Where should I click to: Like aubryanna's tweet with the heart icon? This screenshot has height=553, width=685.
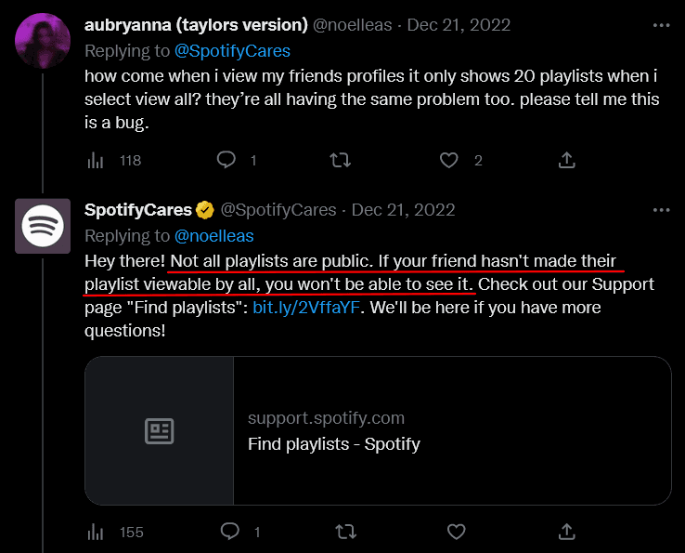pos(449,160)
